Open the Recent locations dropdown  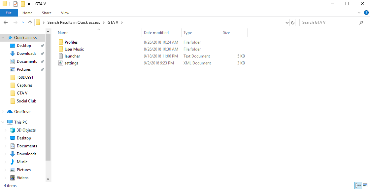pyautogui.click(x=23, y=22)
